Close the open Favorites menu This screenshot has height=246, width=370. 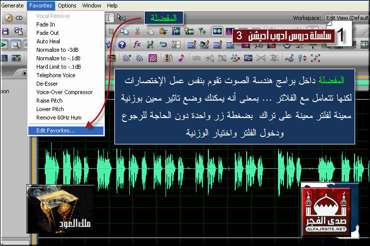41,5
